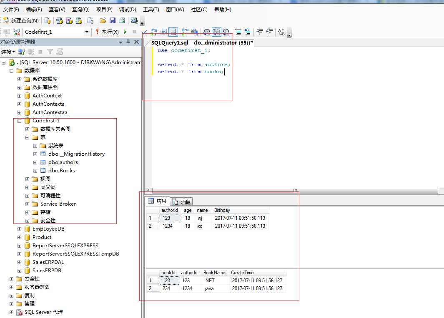Open the Edit (编辑) menu
This screenshot has width=444, height=318.
pyautogui.click(x=34, y=10)
